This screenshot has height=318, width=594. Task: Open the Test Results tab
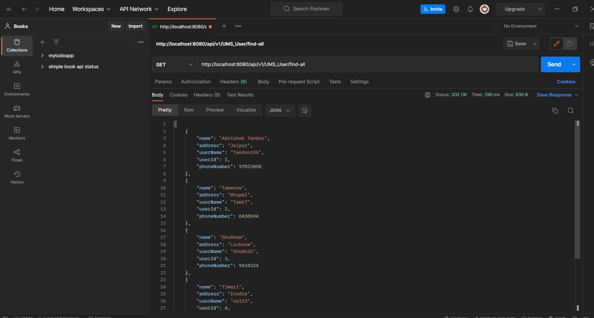coord(240,95)
